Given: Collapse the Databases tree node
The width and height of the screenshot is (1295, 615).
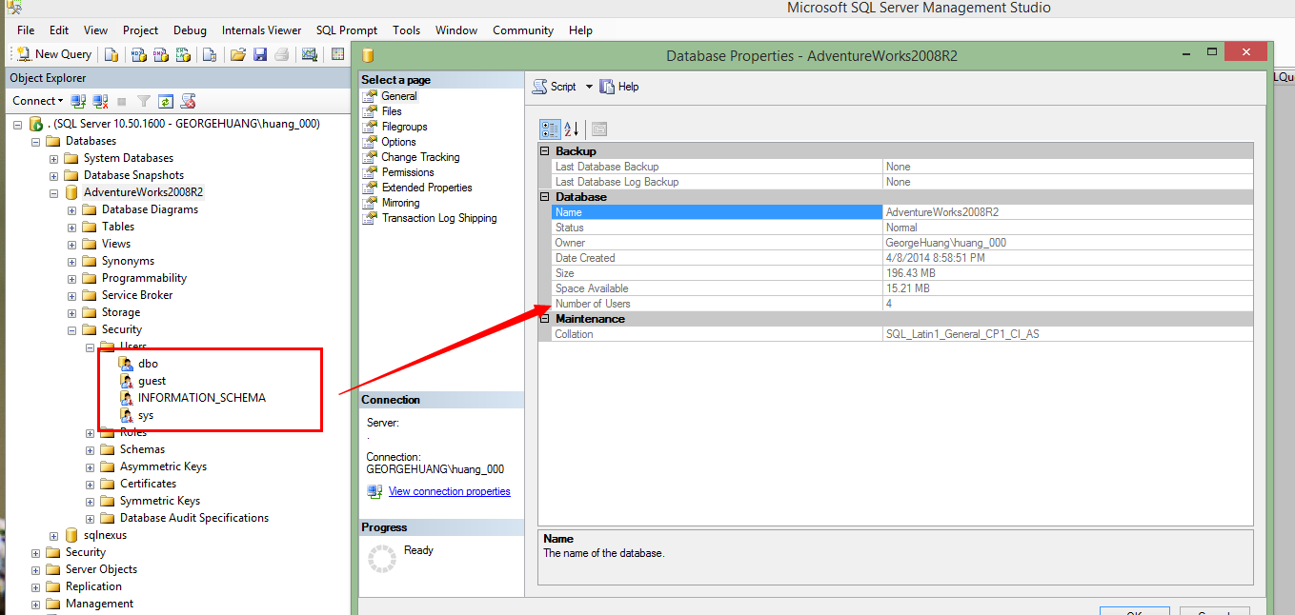Looking at the screenshot, I should point(36,141).
